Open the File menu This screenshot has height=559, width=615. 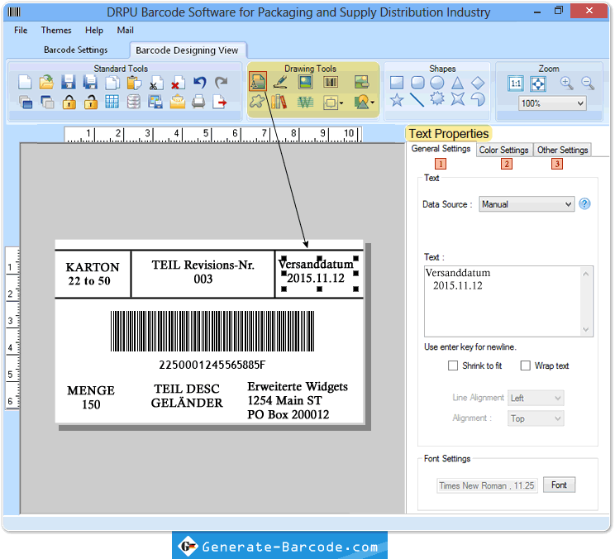point(21,31)
